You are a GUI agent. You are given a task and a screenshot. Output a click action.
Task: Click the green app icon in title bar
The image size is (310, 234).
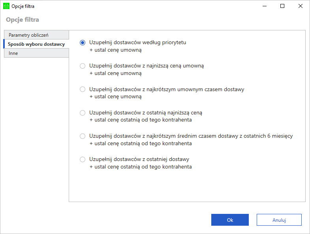pyautogui.click(x=6, y=6)
